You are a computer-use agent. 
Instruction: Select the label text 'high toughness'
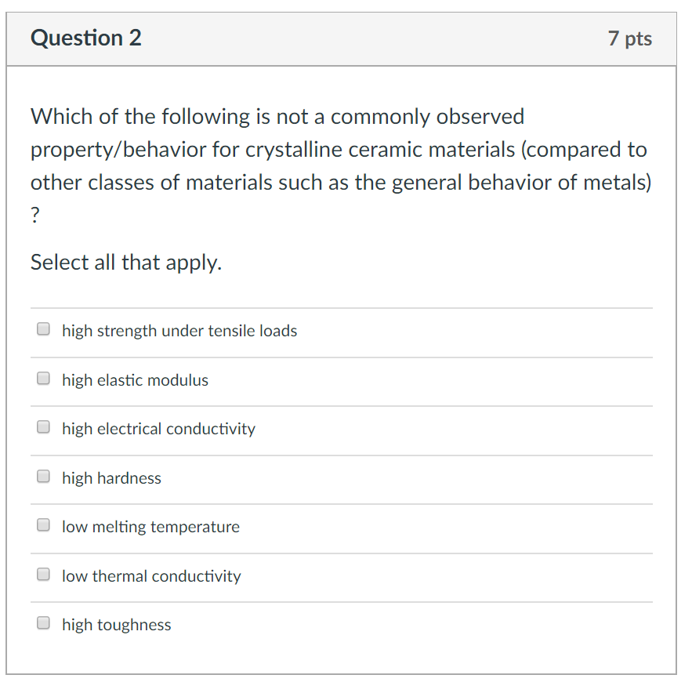point(116,625)
